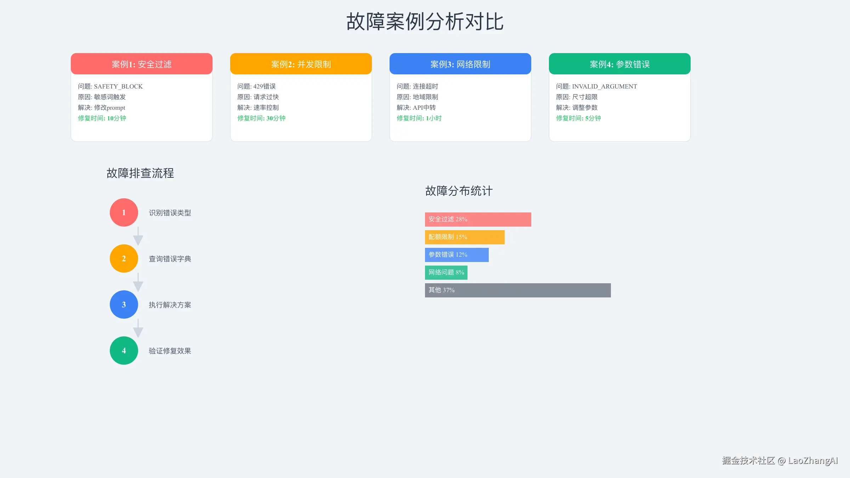Select step 3 circle 执行解决方案

[124, 305]
